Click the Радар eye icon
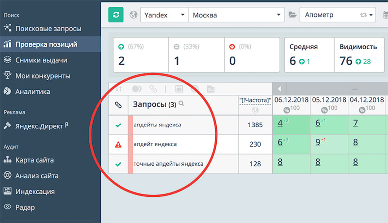The width and height of the screenshot is (388, 223). 7,206
